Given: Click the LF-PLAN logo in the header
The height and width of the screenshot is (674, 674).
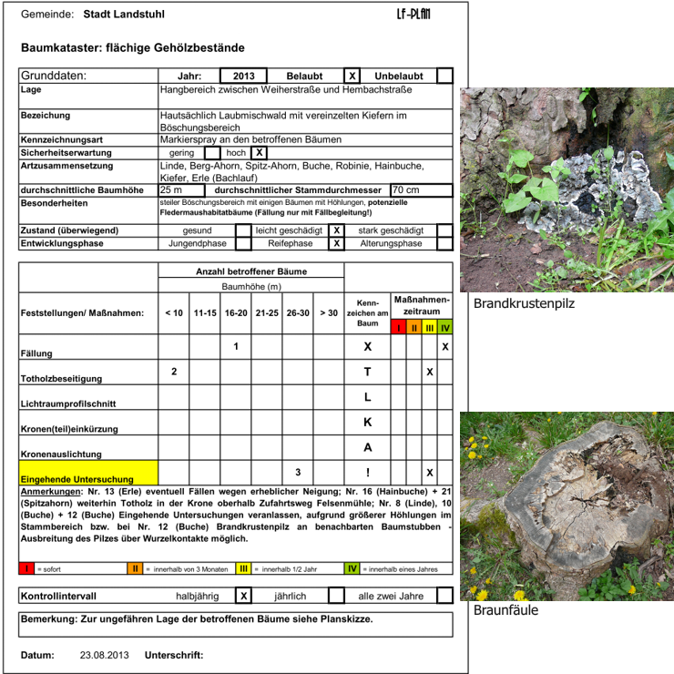Looking at the screenshot, I should tap(414, 15).
